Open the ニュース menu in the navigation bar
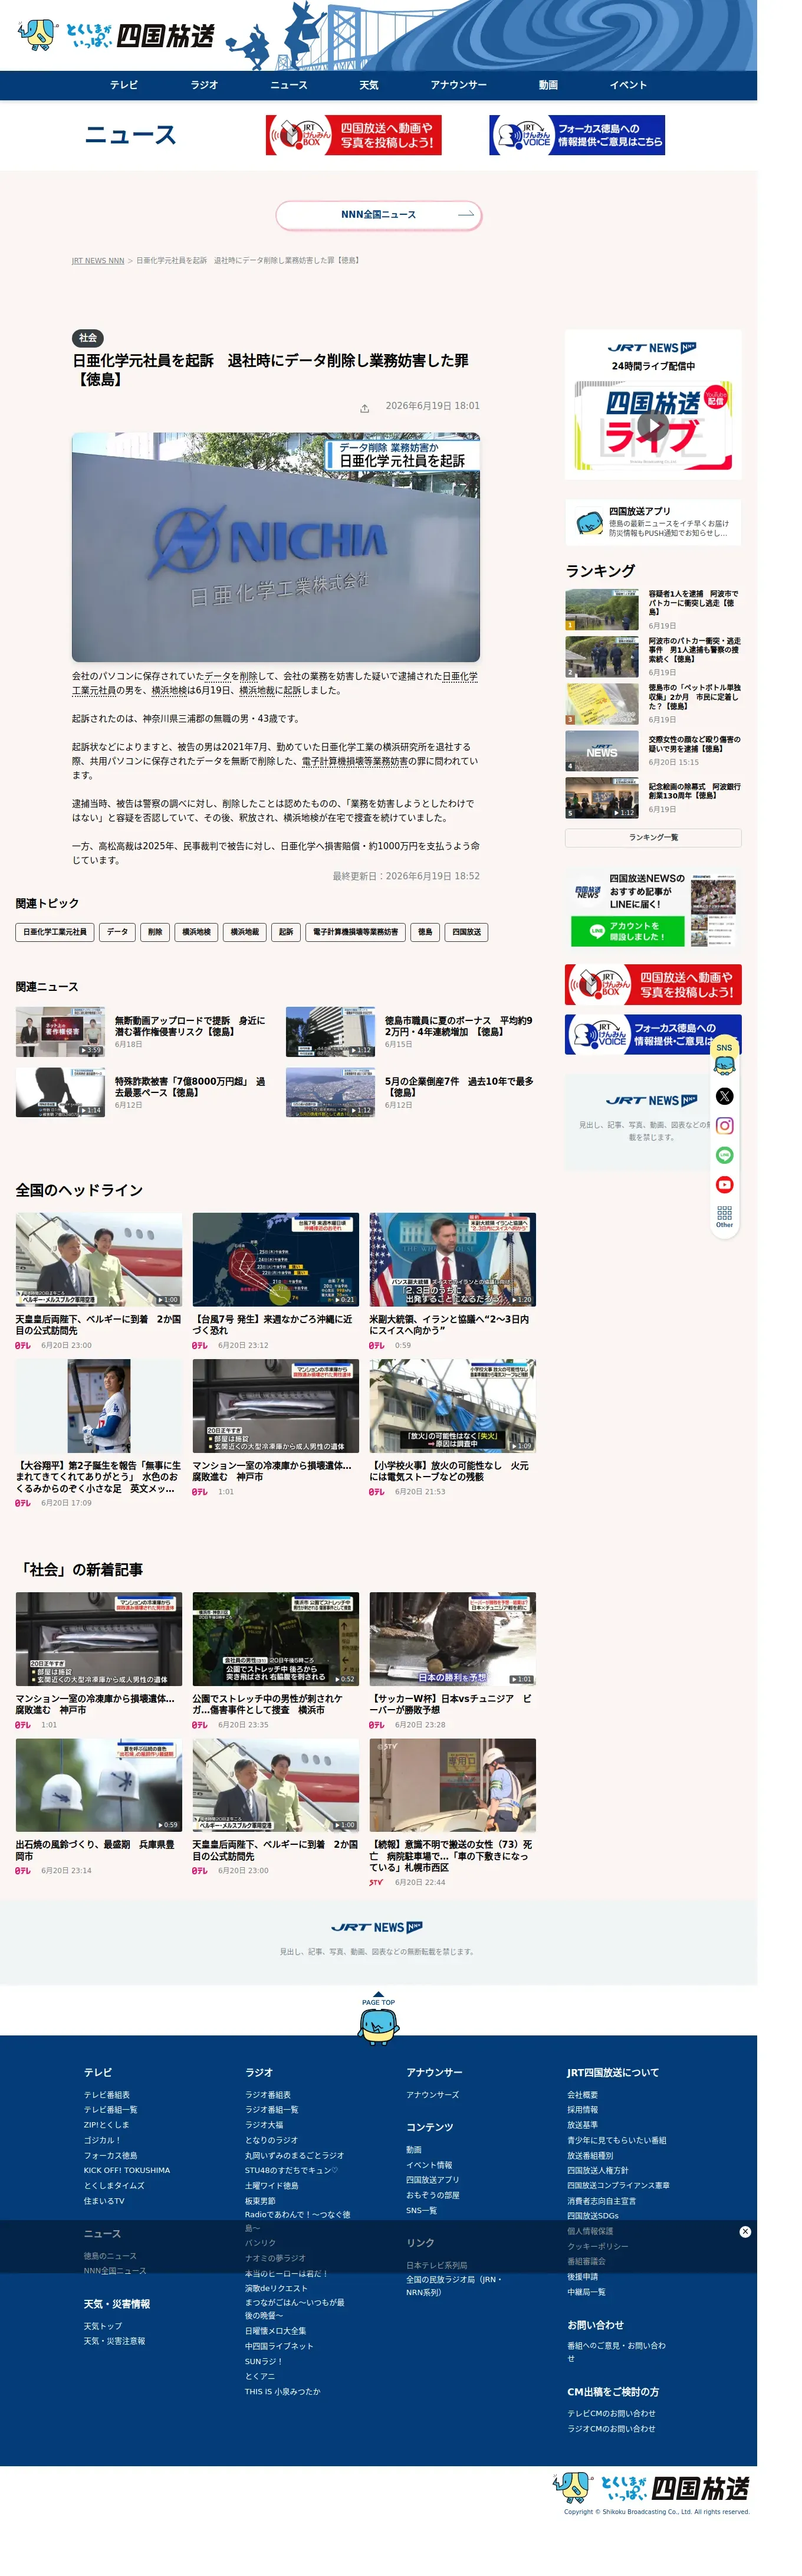This screenshot has height=2576, width=802. [x=288, y=85]
